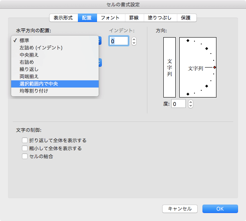Viewport: 246px width, 221px height.
Task: Select the vertical 文字列 orientation box
Action: pos(169,67)
